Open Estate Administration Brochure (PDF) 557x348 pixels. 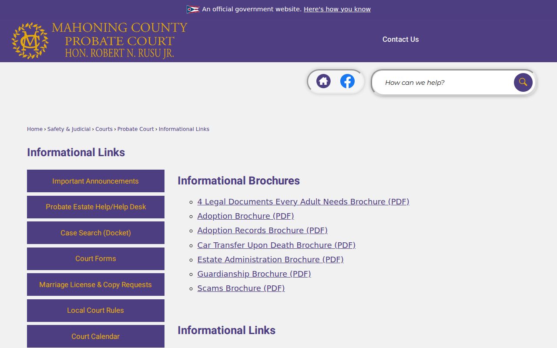(270, 260)
